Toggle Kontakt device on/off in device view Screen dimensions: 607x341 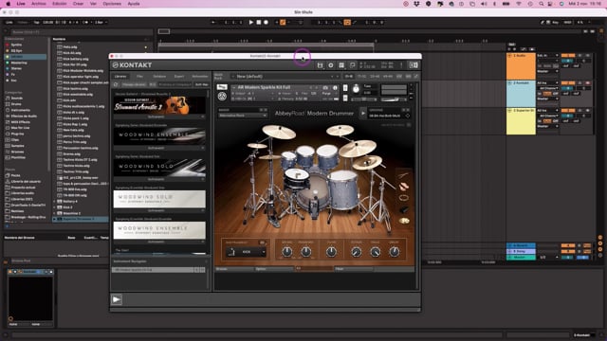[10, 272]
